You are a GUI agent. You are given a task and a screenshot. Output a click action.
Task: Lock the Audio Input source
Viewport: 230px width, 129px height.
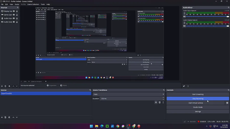tap(17, 18)
